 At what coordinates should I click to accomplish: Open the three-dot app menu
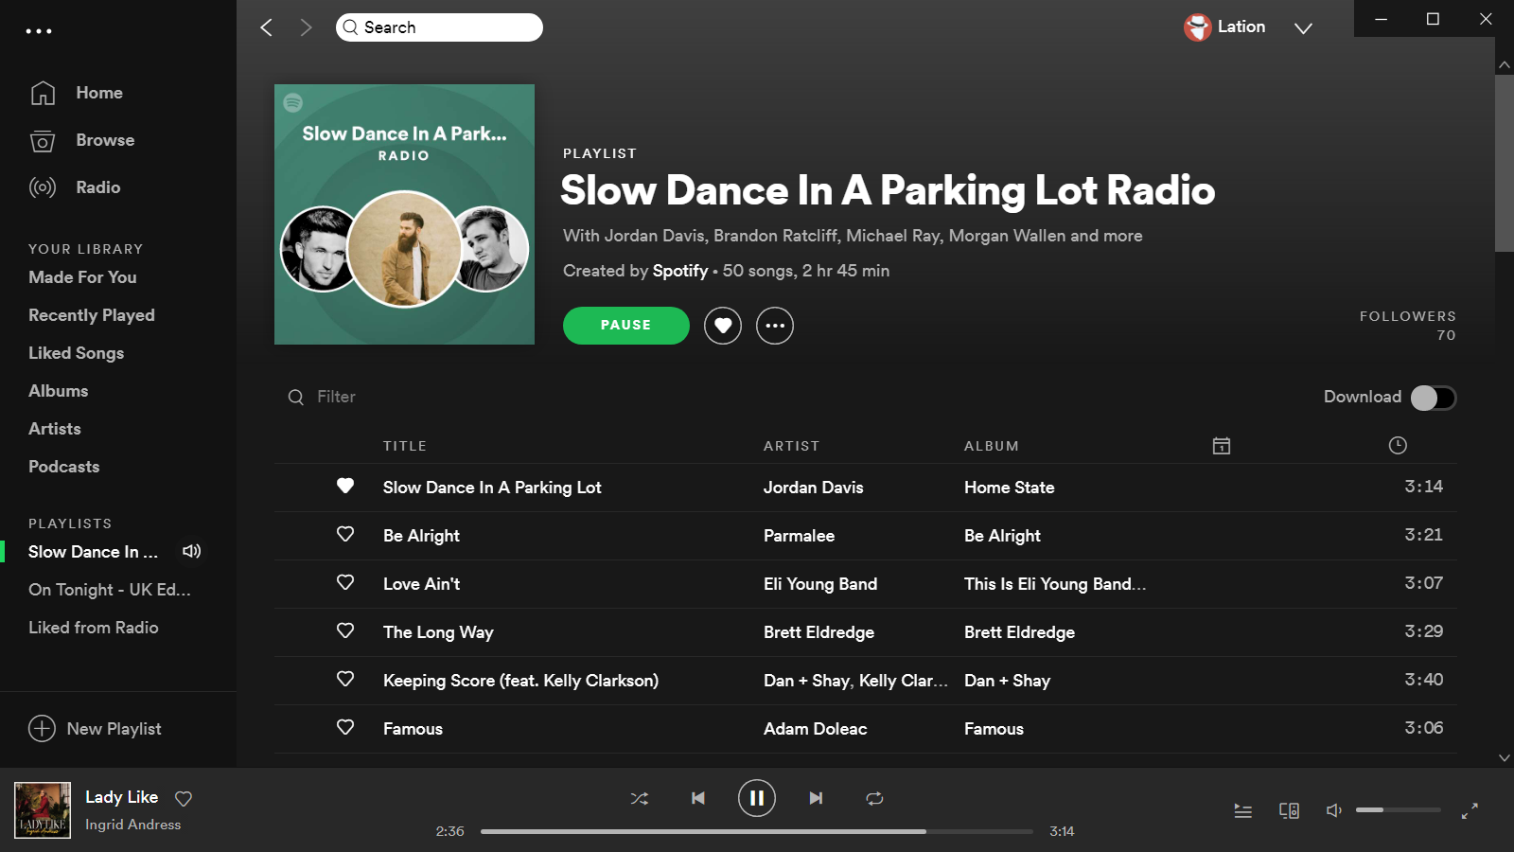pyautogui.click(x=39, y=31)
